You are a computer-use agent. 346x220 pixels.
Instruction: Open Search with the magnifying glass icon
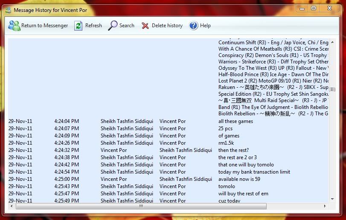click(113, 26)
